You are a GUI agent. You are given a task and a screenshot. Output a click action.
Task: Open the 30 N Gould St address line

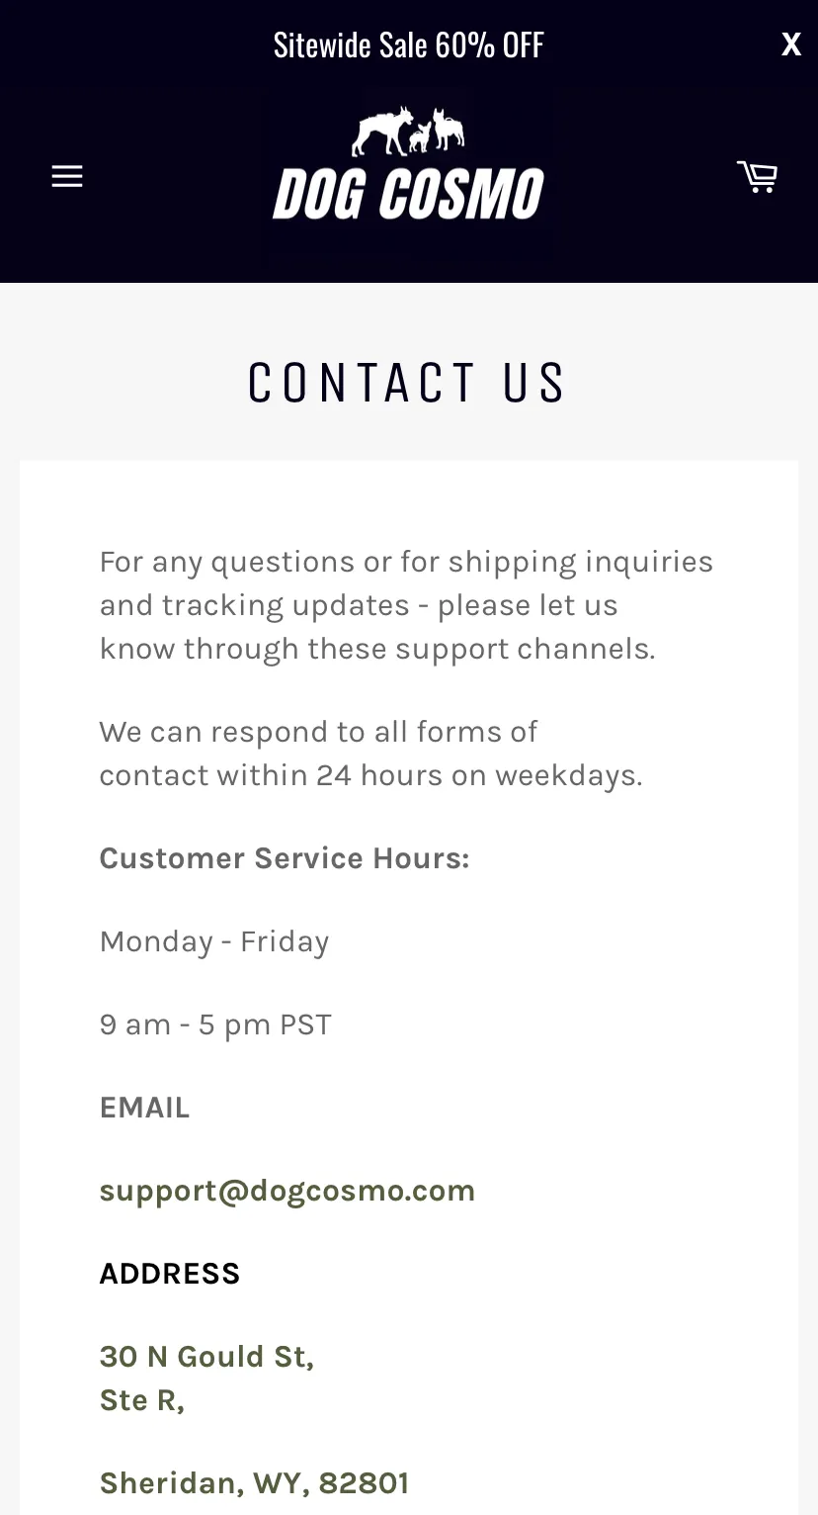pos(206,1357)
